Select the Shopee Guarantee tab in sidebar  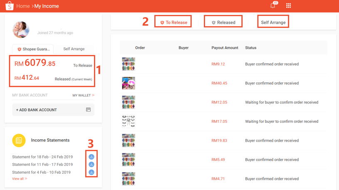click(33, 49)
